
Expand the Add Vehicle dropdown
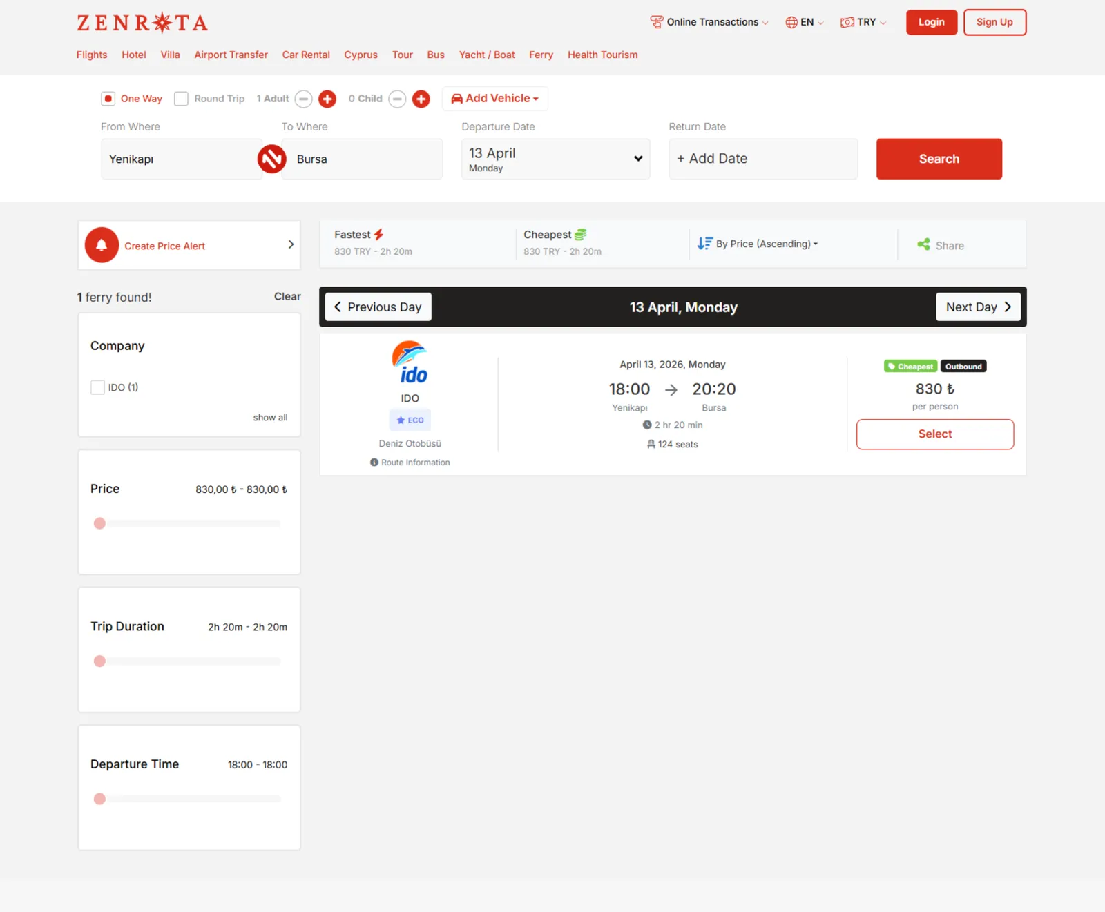494,98
